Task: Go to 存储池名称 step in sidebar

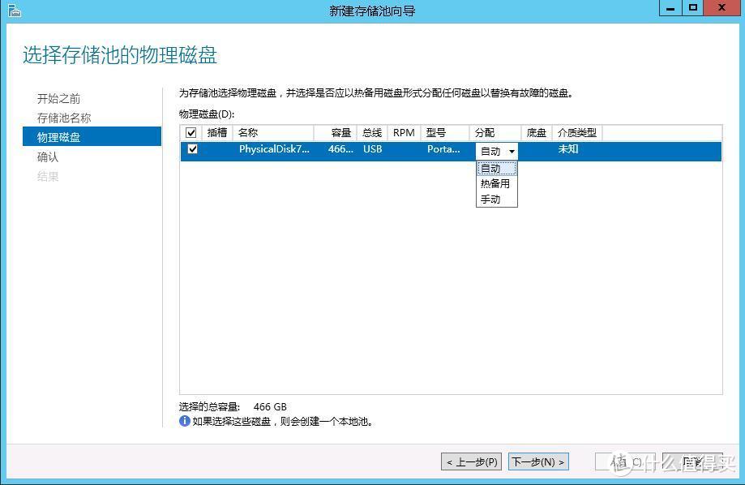Action: coord(64,118)
